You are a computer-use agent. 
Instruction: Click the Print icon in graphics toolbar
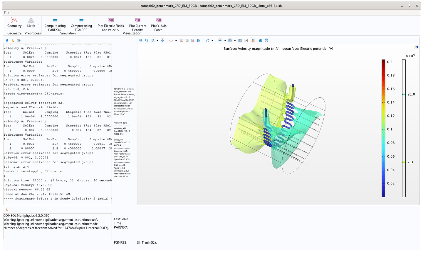pyautogui.click(x=266, y=40)
